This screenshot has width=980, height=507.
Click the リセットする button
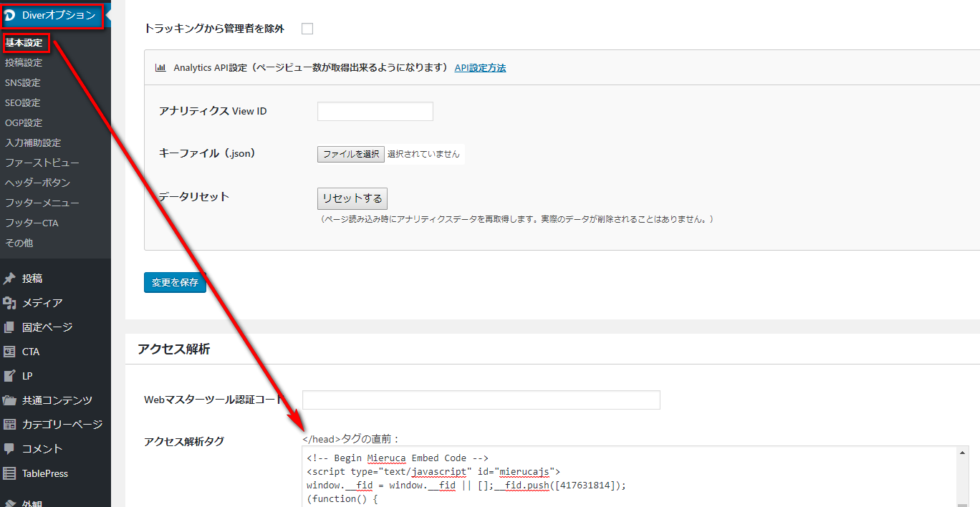coord(352,198)
